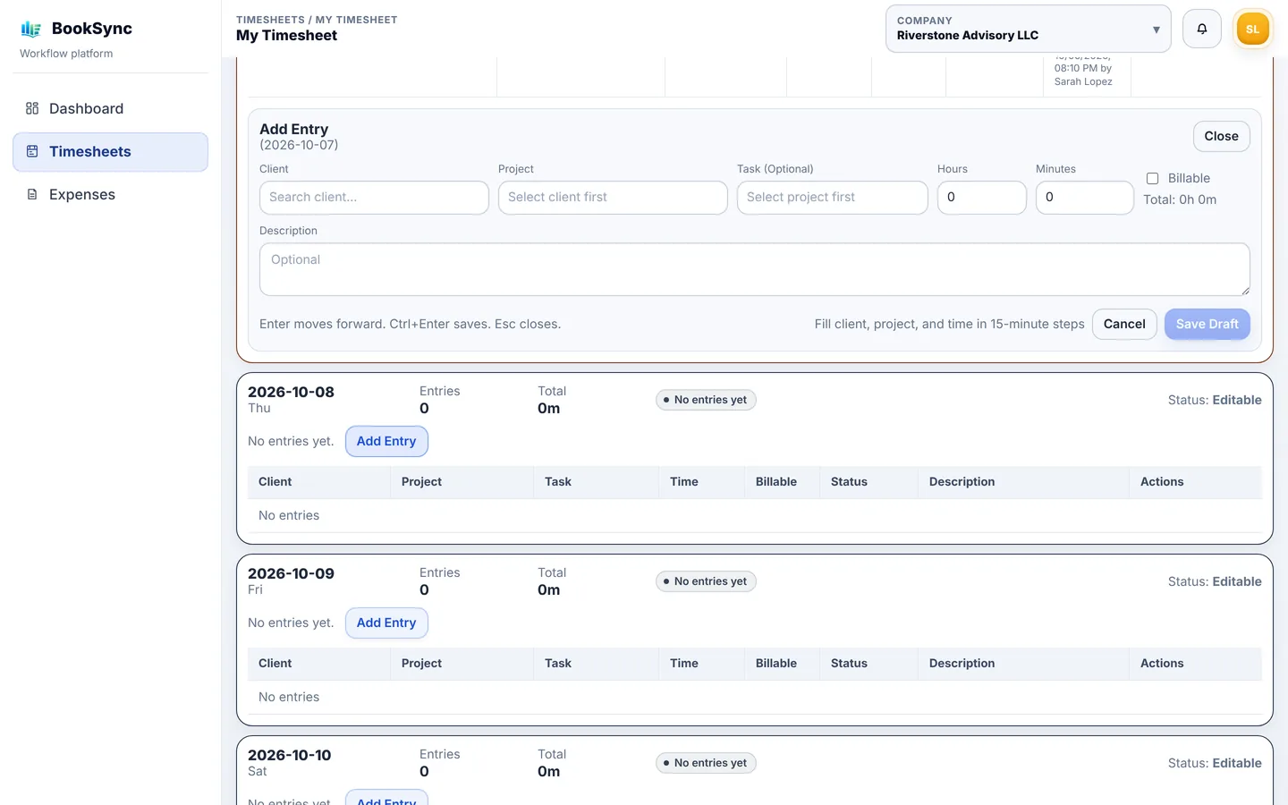The height and width of the screenshot is (805, 1288).
Task: Open the SL user avatar menu
Action: coord(1252,29)
